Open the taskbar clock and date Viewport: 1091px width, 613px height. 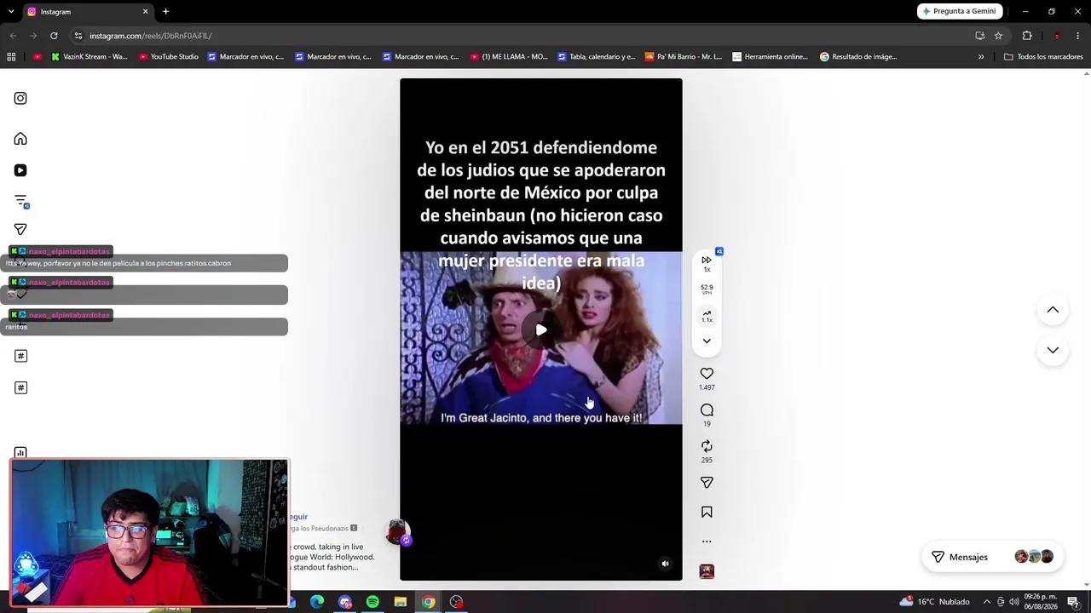(1041, 601)
